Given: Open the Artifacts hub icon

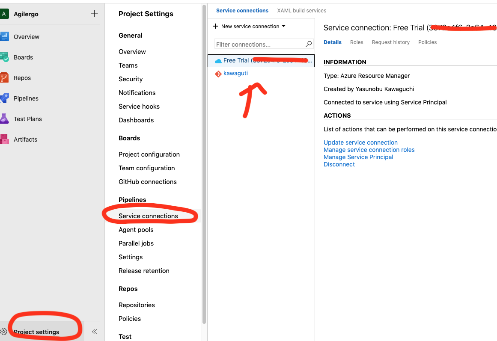Looking at the screenshot, I should pyautogui.click(x=4, y=139).
